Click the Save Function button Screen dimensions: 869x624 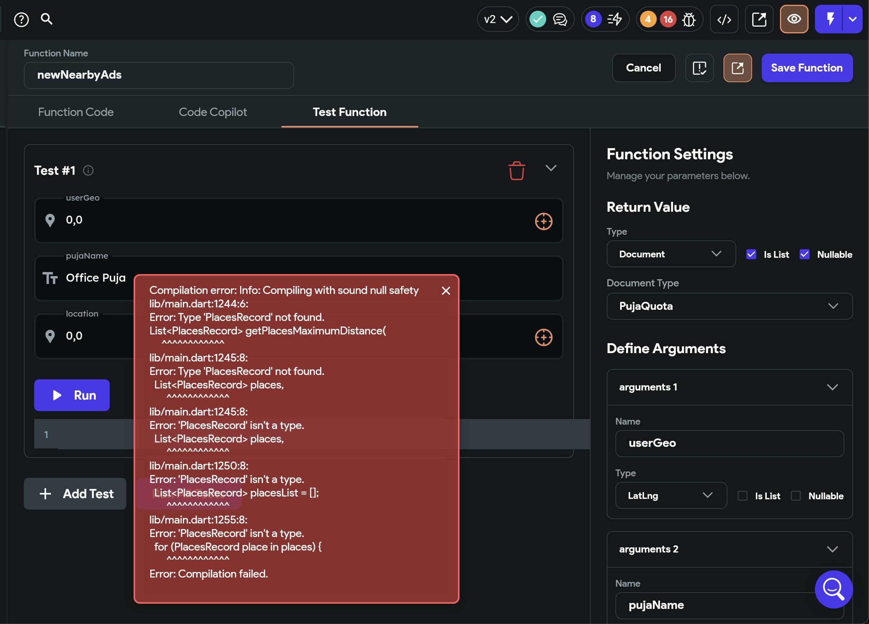[x=807, y=68]
